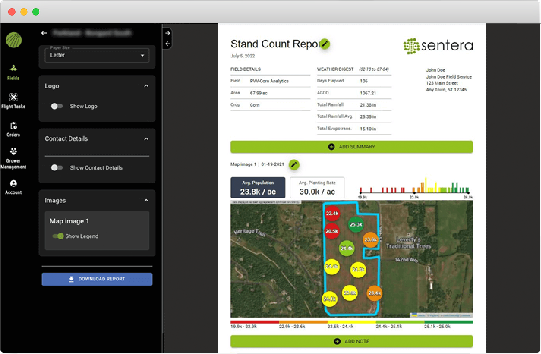Click the population histogram chart
Viewport: 541px width, 354px height.
point(415,188)
